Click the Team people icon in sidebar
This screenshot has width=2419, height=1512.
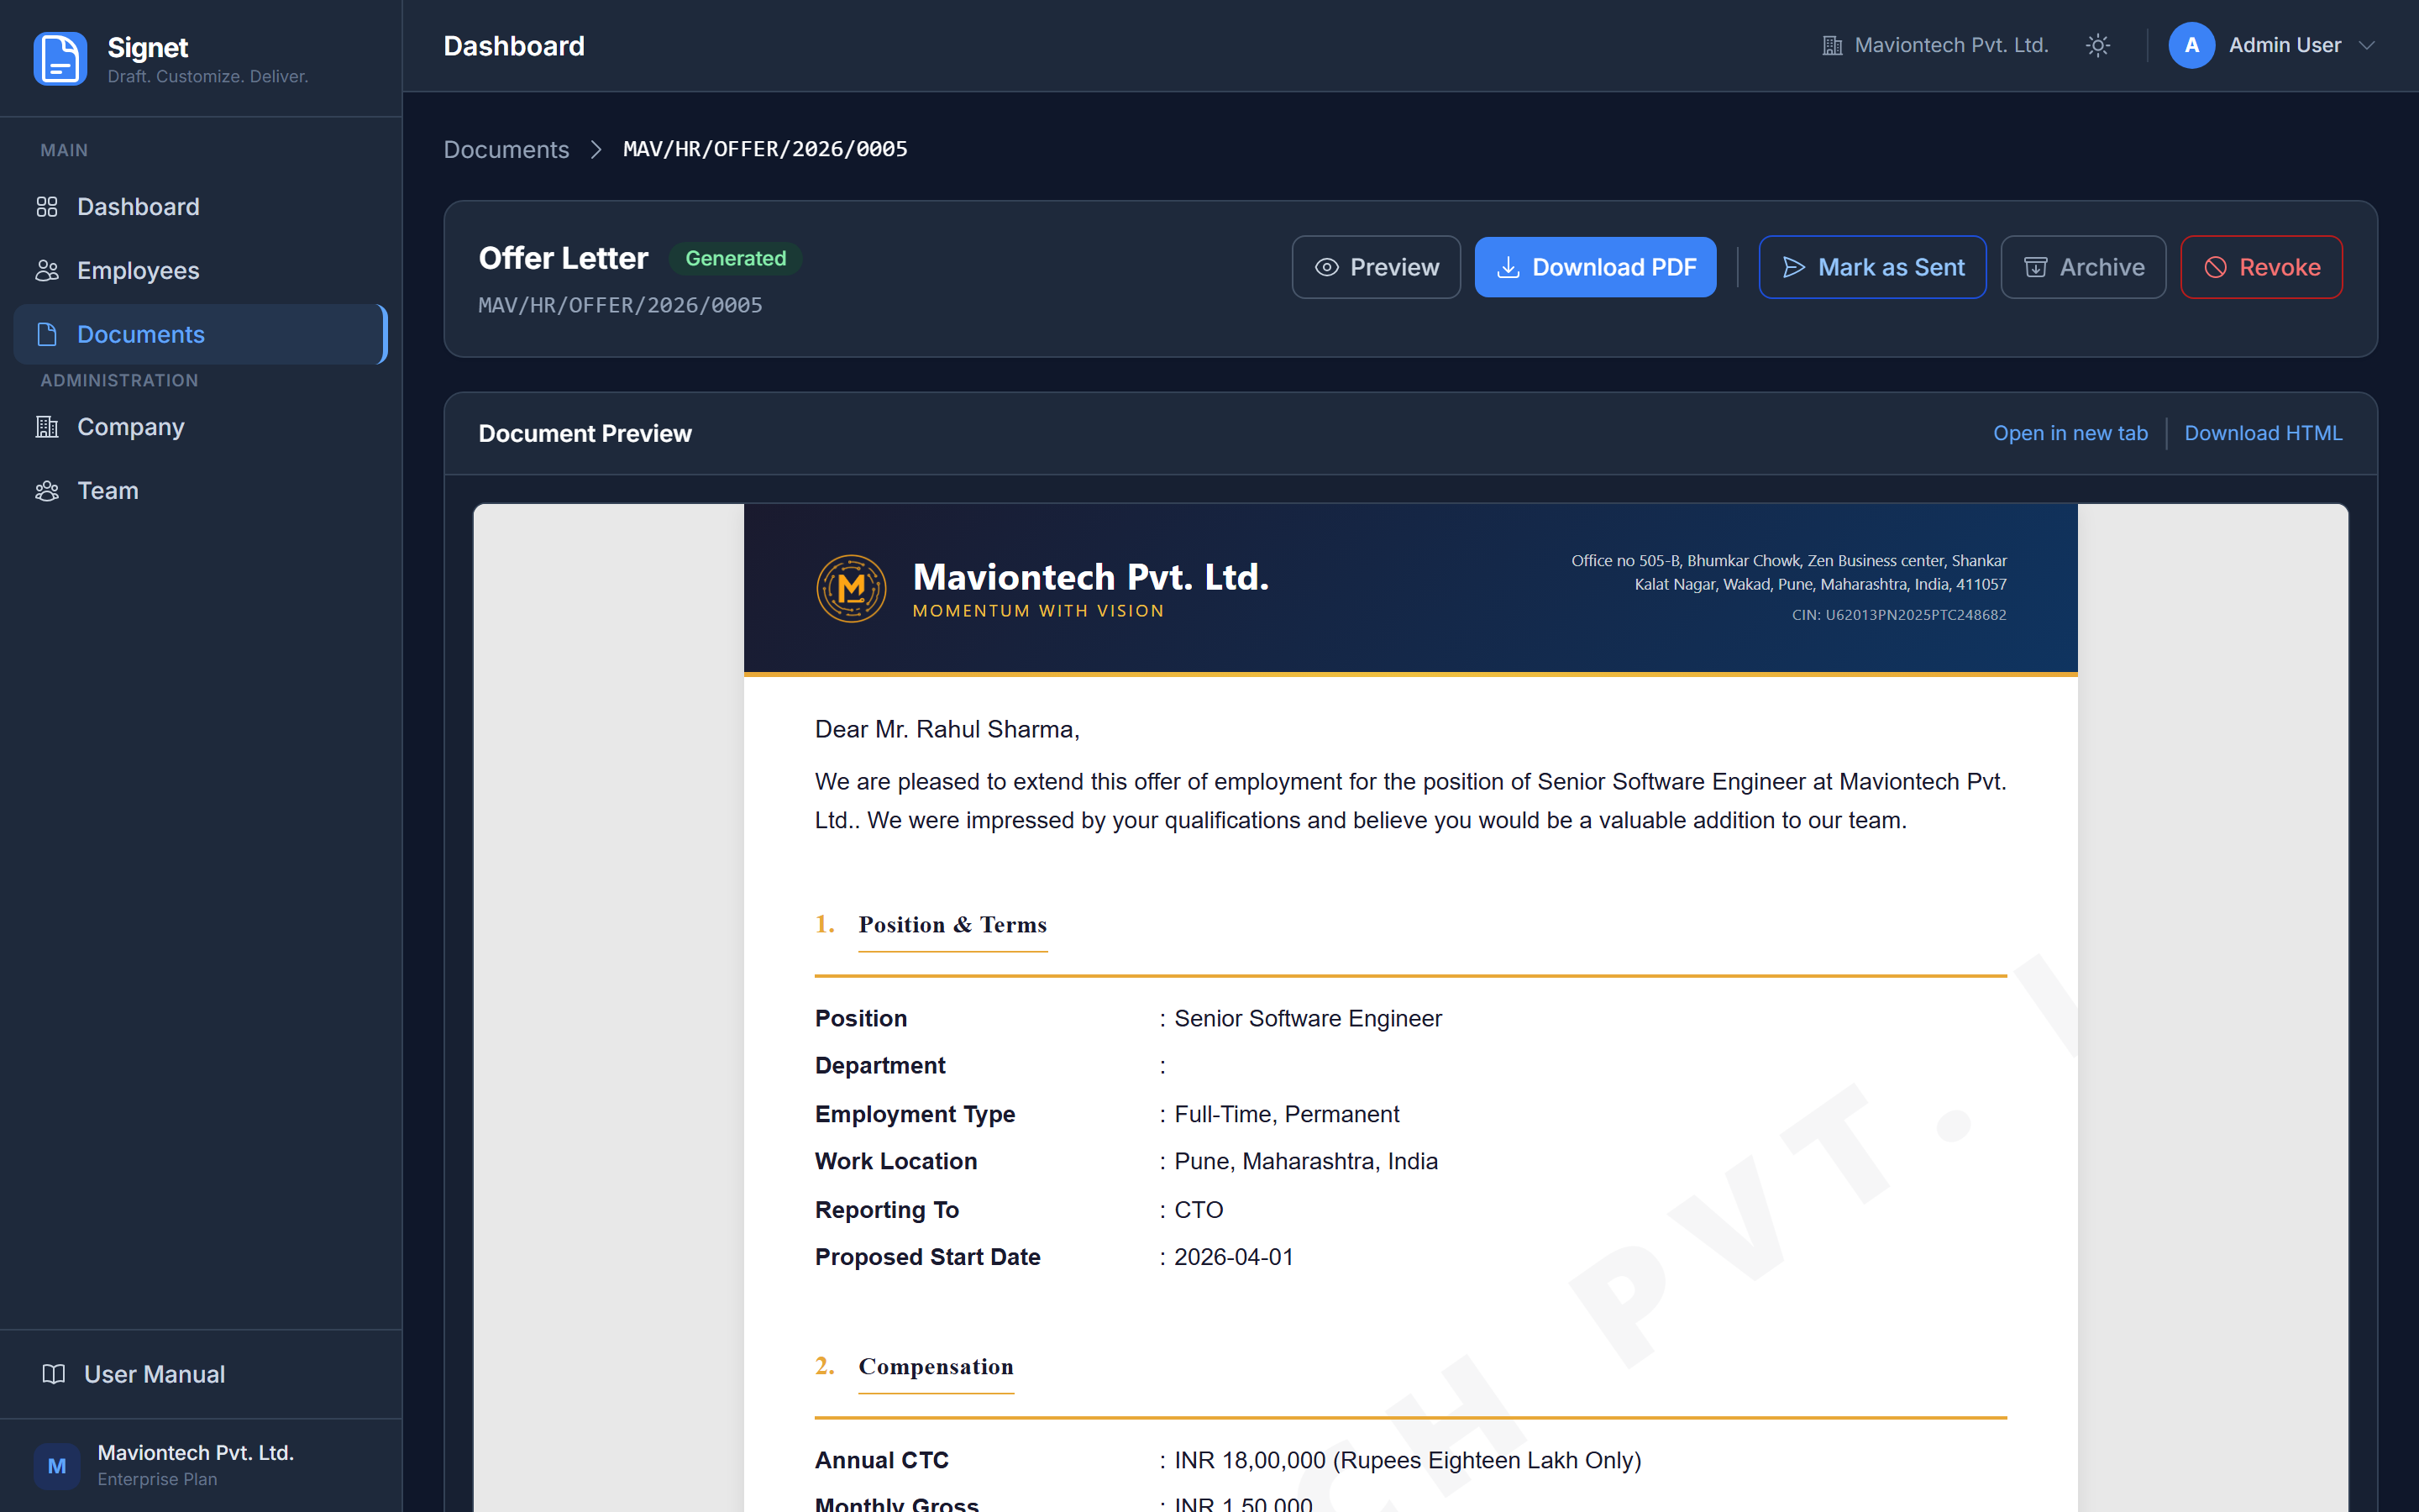pos(47,491)
